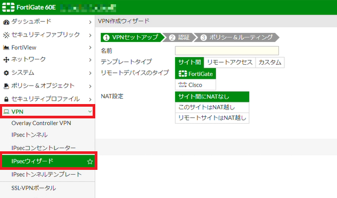Click the リモートデバイスのタイプ label
The width and height of the screenshot is (337, 198).
135,73
